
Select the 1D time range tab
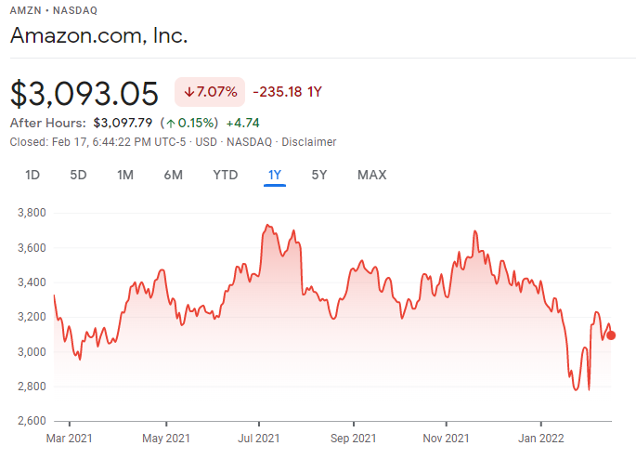pos(32,175)
